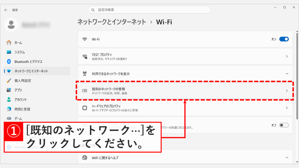This screenshot has height=168, width=299.
Task: Click the TEST properties chevron
Action: click(x=287, y=56)
